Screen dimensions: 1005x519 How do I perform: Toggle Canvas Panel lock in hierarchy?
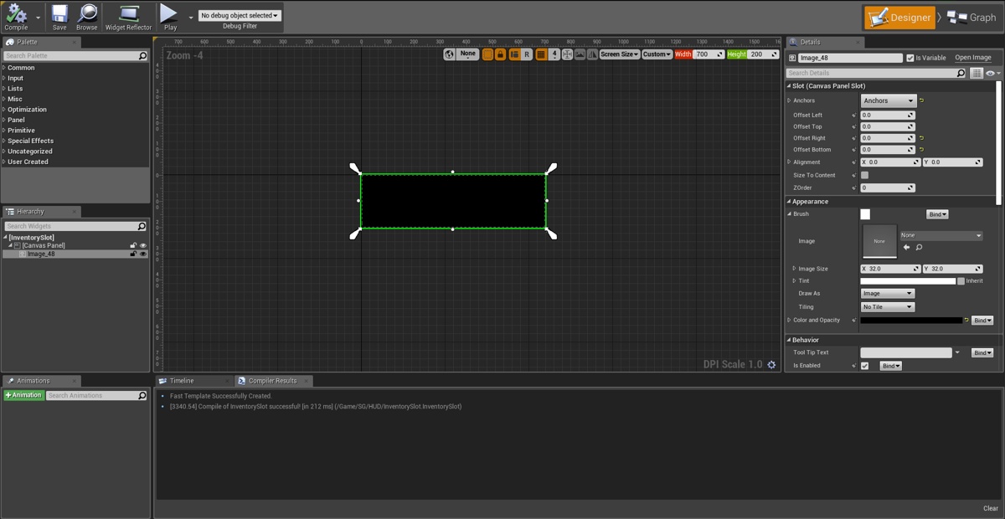coord(133,245)
